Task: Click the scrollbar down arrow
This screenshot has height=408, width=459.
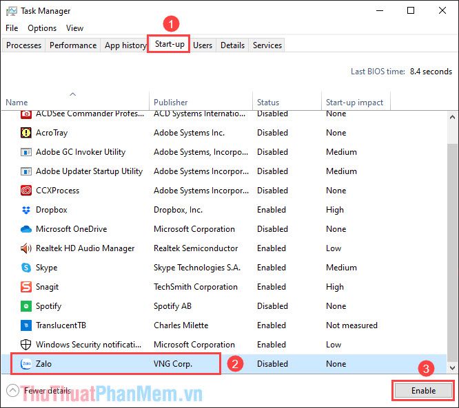Action: point(452,368)
